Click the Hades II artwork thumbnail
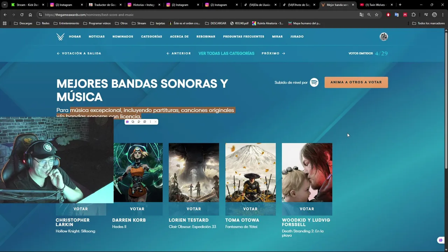The image size is (448, 252). pos(138,173)
